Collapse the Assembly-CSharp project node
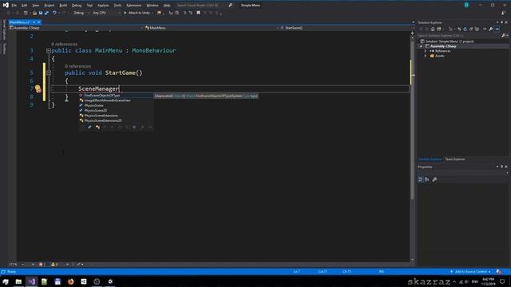 click(421, 46)
